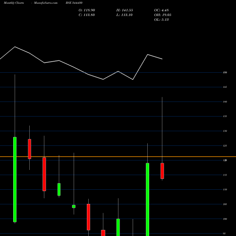Click the 120 price axis label
Image resolution: width=236 pixels, height=236 pixels.
click(x=225, y=160)
